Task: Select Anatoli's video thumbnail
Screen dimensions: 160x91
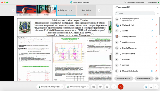Action: click(46, 10)
